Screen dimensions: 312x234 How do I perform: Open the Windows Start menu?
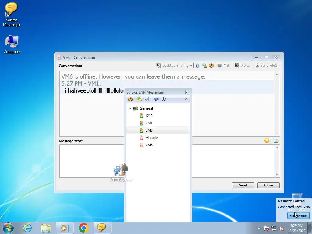coord(8,228)
